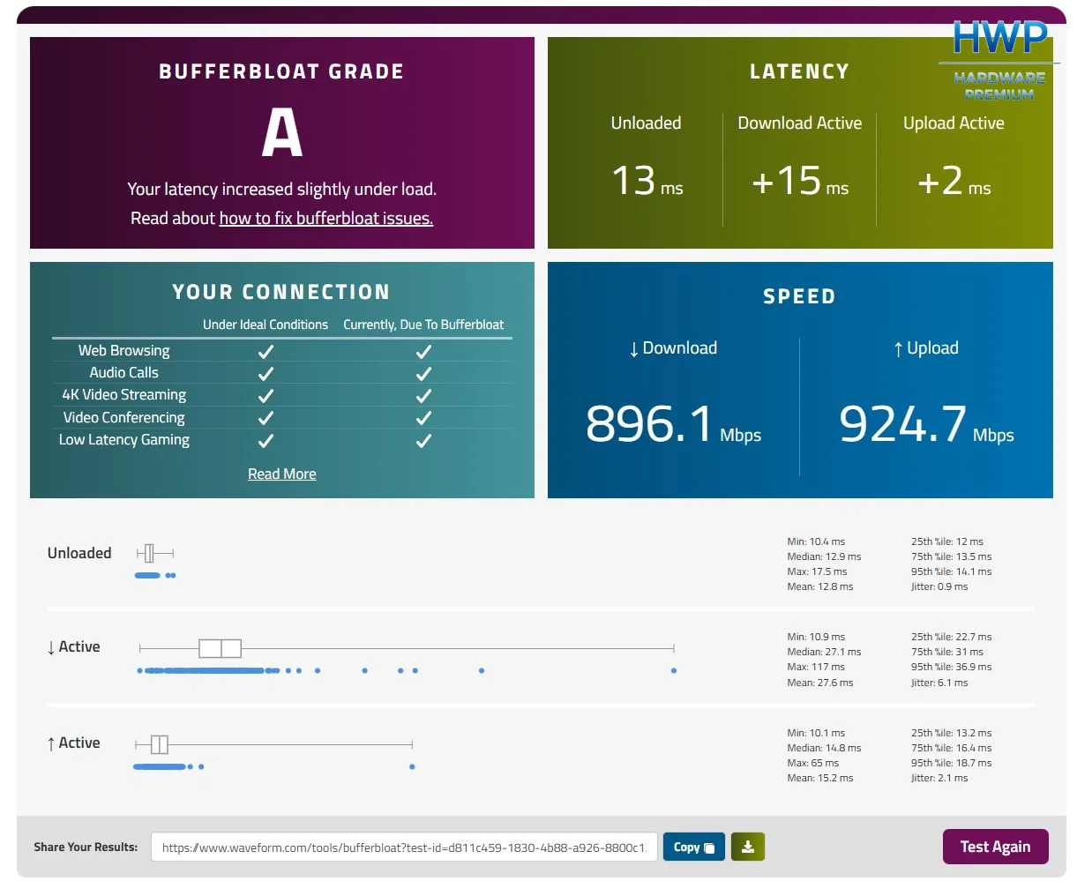This screenshot has height=896, width=1077.
Task: Click Video Conferencing checkmark under Currently column
Action: (423, 418)
